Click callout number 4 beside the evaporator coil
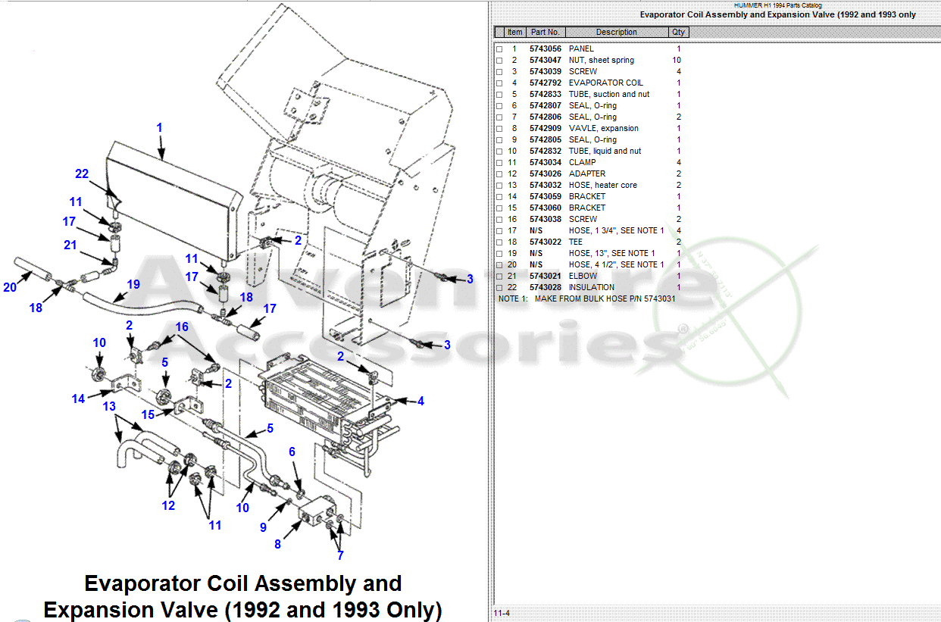 (x=420, y=401)
